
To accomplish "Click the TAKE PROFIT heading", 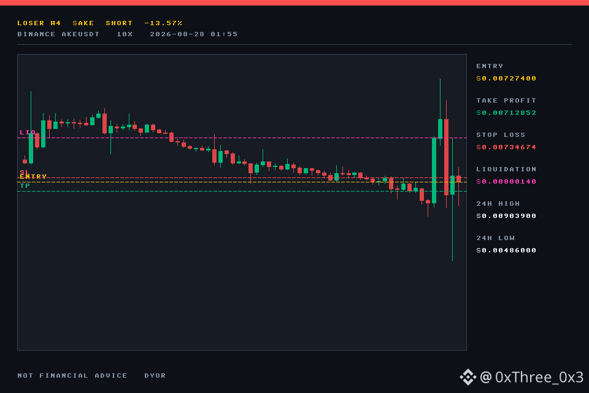I will (506, 101).
